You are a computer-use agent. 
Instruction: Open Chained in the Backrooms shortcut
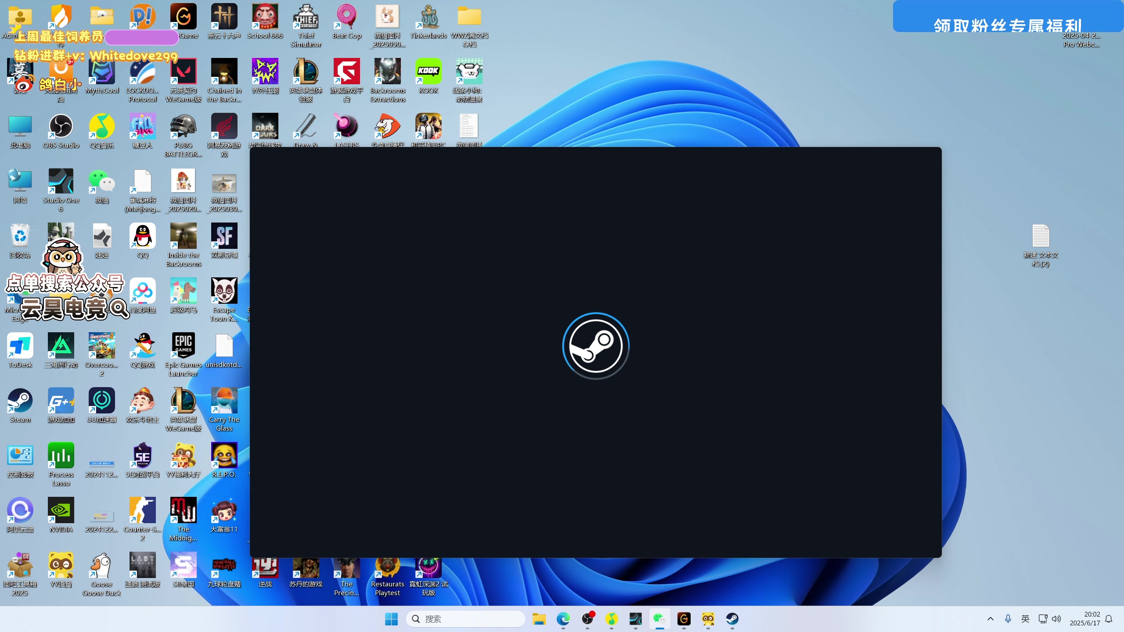(224, 80)
